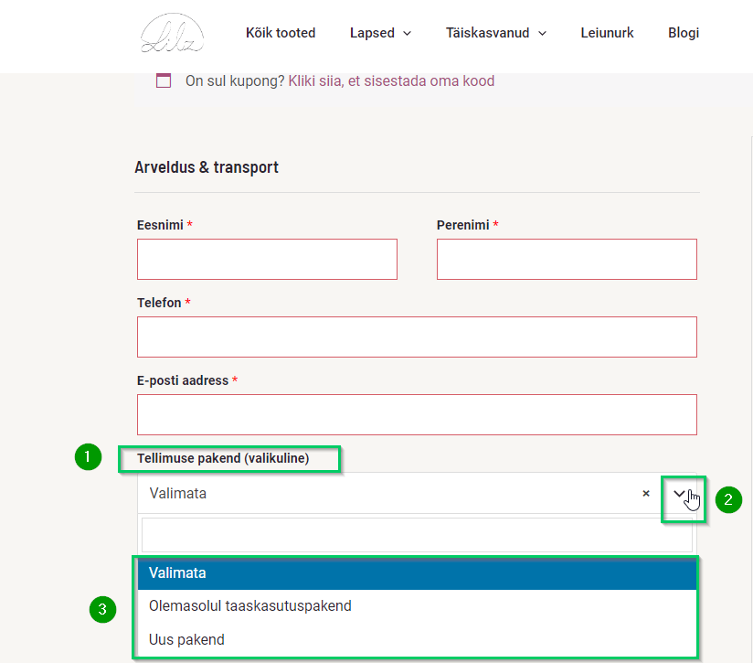The image size is (753, 663).
Task: Focus the Eesnimi input field
Action: point(267,259)
